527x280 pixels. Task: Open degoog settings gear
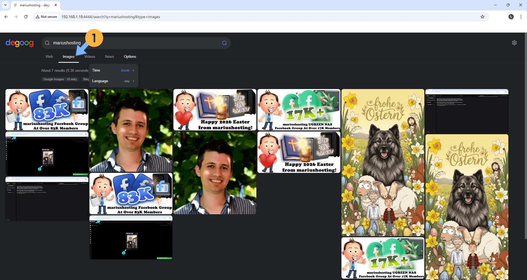tap(514, 43)
